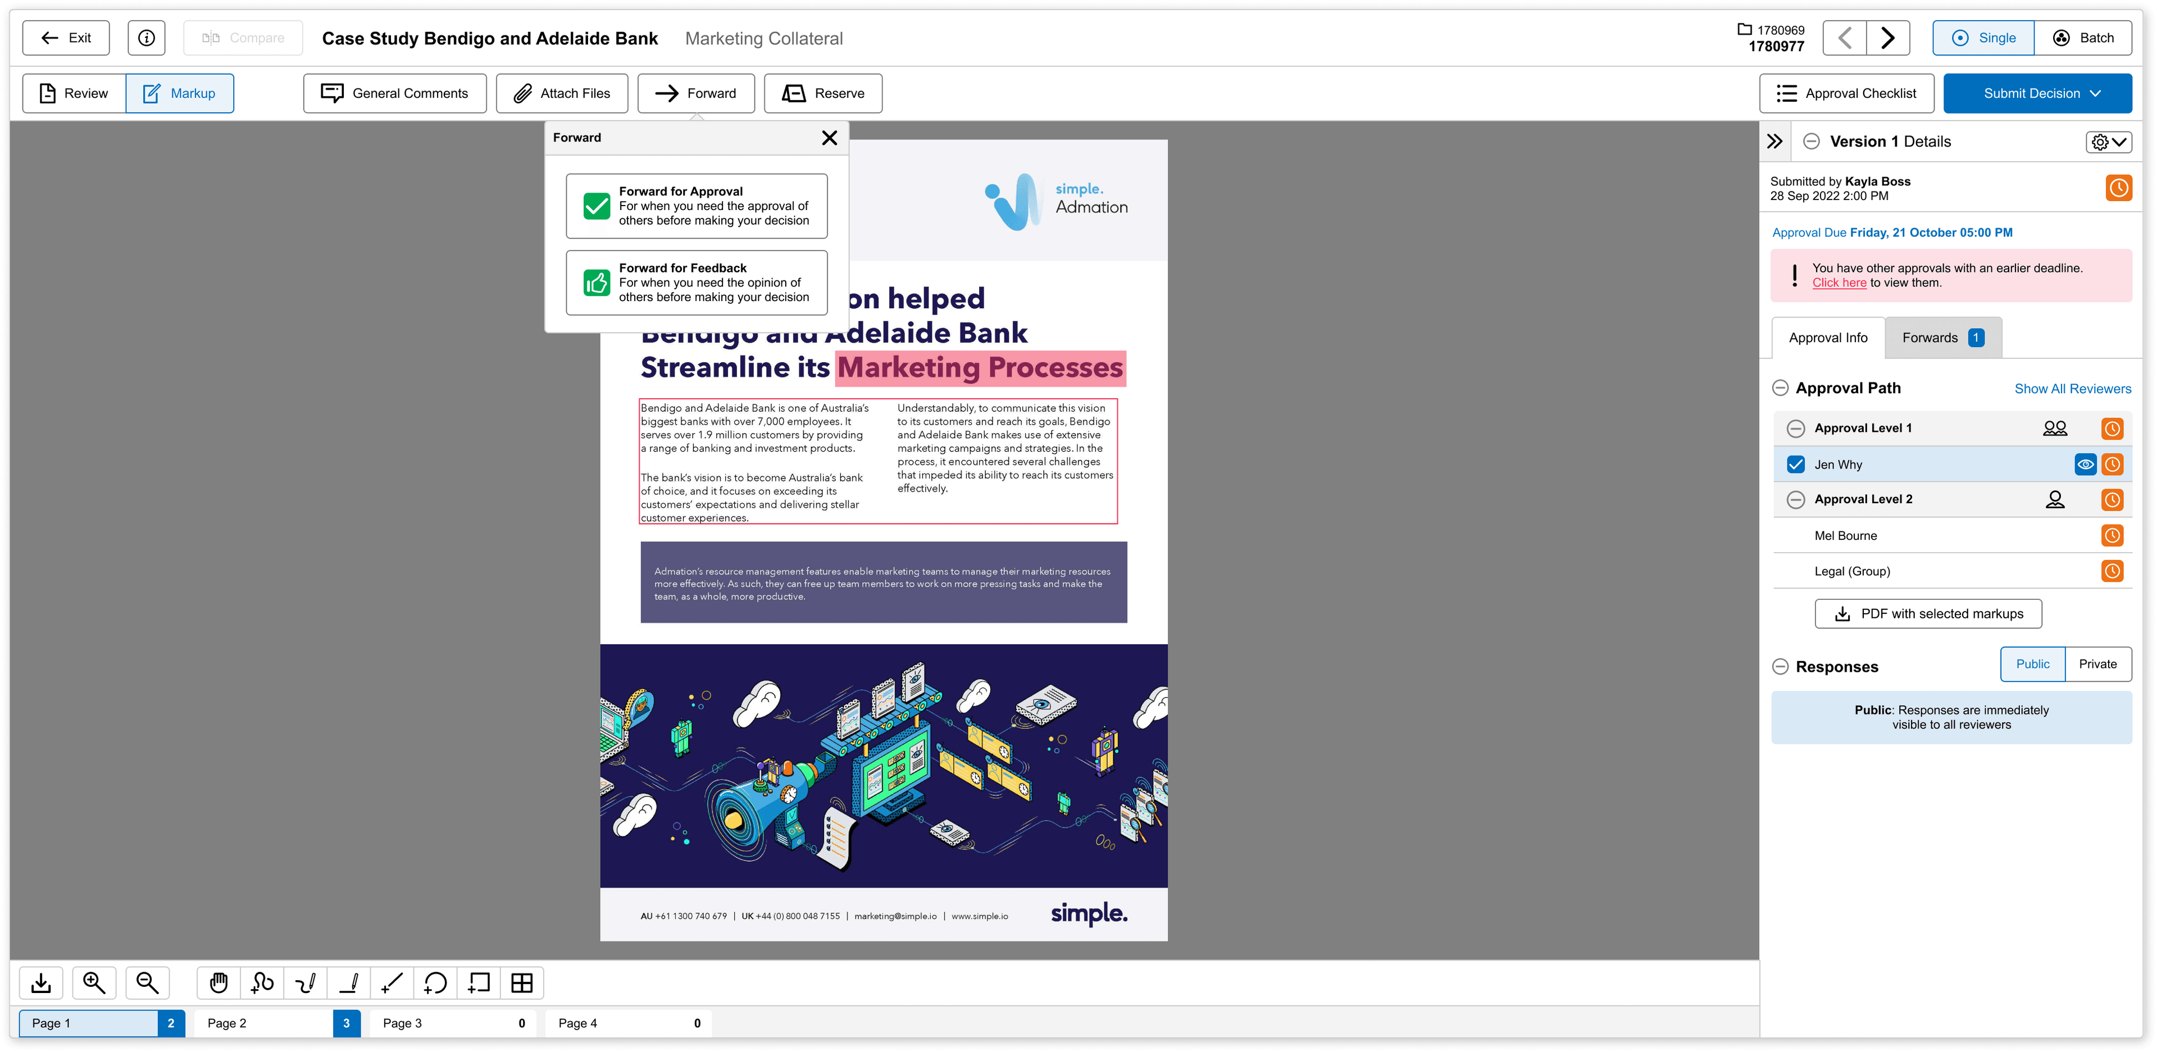Switch to Page 2 tab
The height and width of the screenshot is (1052, 2157).
click(278, 1023)
